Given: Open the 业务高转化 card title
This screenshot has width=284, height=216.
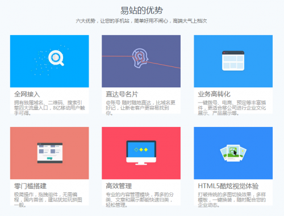Looking at the screenshot, I should pyautogui.click(x=214, y=94).
